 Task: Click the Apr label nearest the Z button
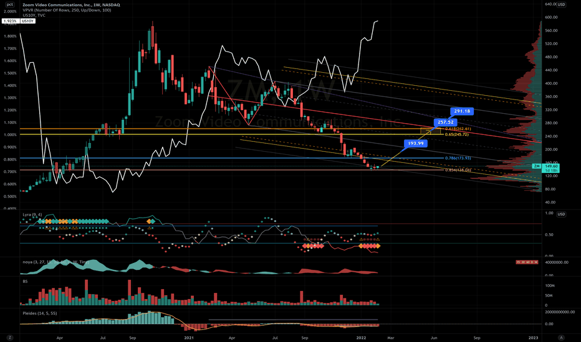[x=60, y=338]
